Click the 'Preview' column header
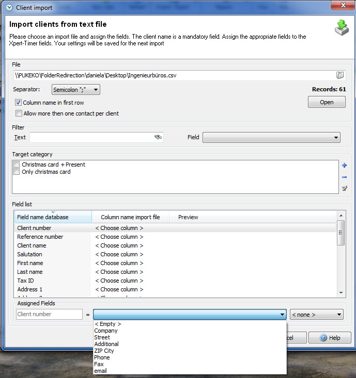The width and height of the screenshot is (356, 378). [x=253, y=217]
